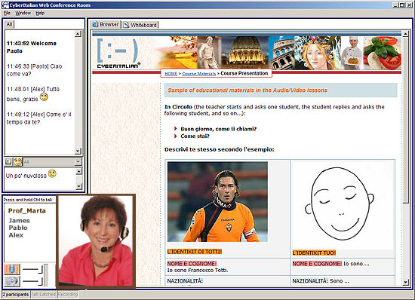Click the text color palette icon
This screenshot has height=300, width=415.
(8, 161)
